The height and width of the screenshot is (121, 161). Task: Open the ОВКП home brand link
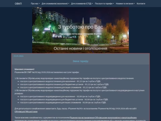pyautogui.click(x=18, y=4)
